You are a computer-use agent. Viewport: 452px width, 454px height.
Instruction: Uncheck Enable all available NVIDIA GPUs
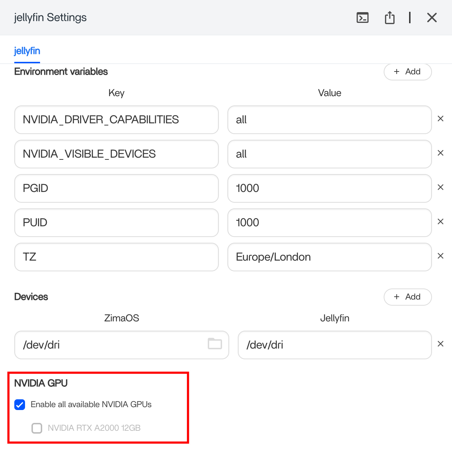tap(20, 405)
